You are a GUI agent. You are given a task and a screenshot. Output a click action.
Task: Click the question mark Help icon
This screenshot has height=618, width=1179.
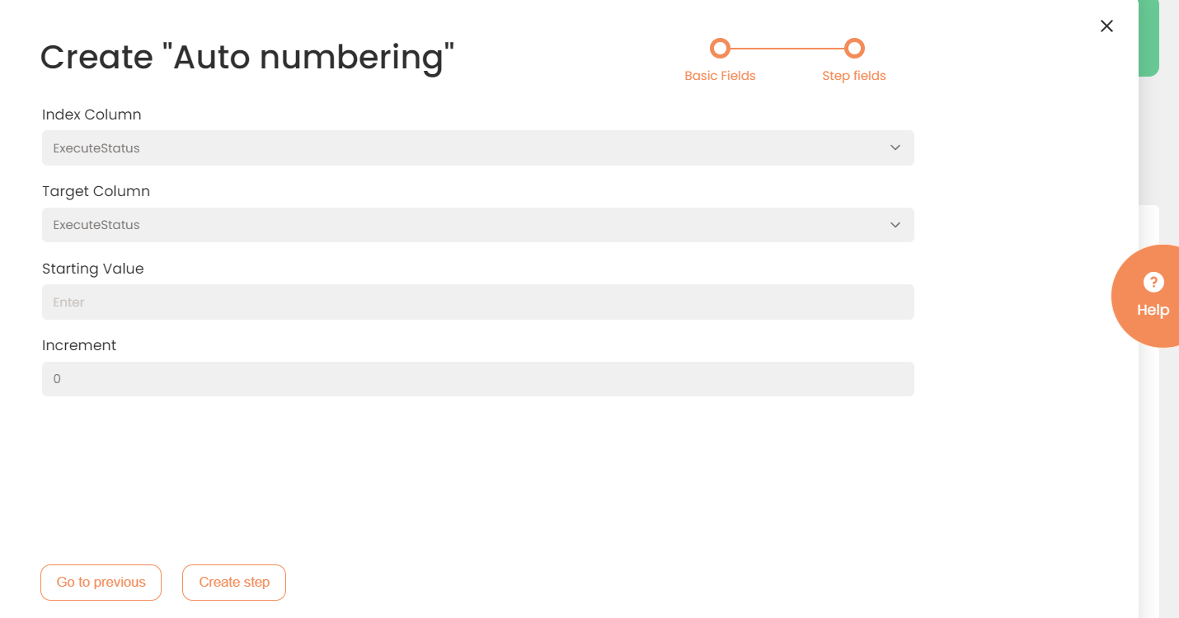pyautogui.click(x=1153, y=283)
